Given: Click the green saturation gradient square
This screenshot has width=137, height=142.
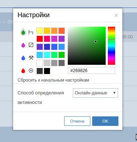Looking at the screenshot, I should (x=87, y=46).
